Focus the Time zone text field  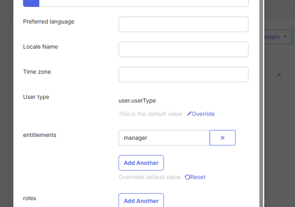tap(183, 74)
